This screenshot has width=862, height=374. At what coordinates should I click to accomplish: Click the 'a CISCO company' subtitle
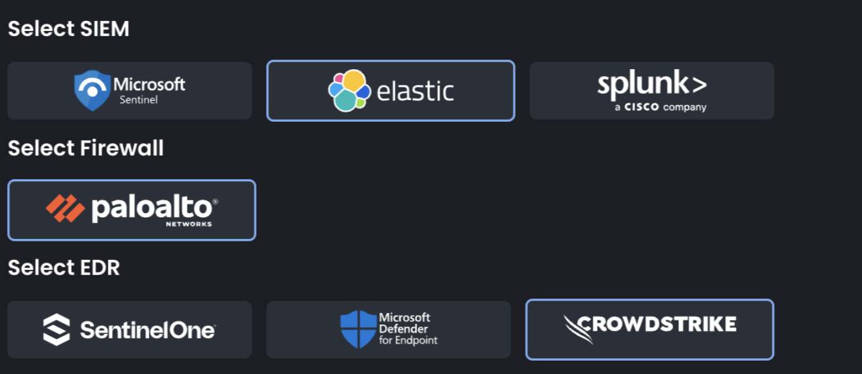tap(660, 107)
